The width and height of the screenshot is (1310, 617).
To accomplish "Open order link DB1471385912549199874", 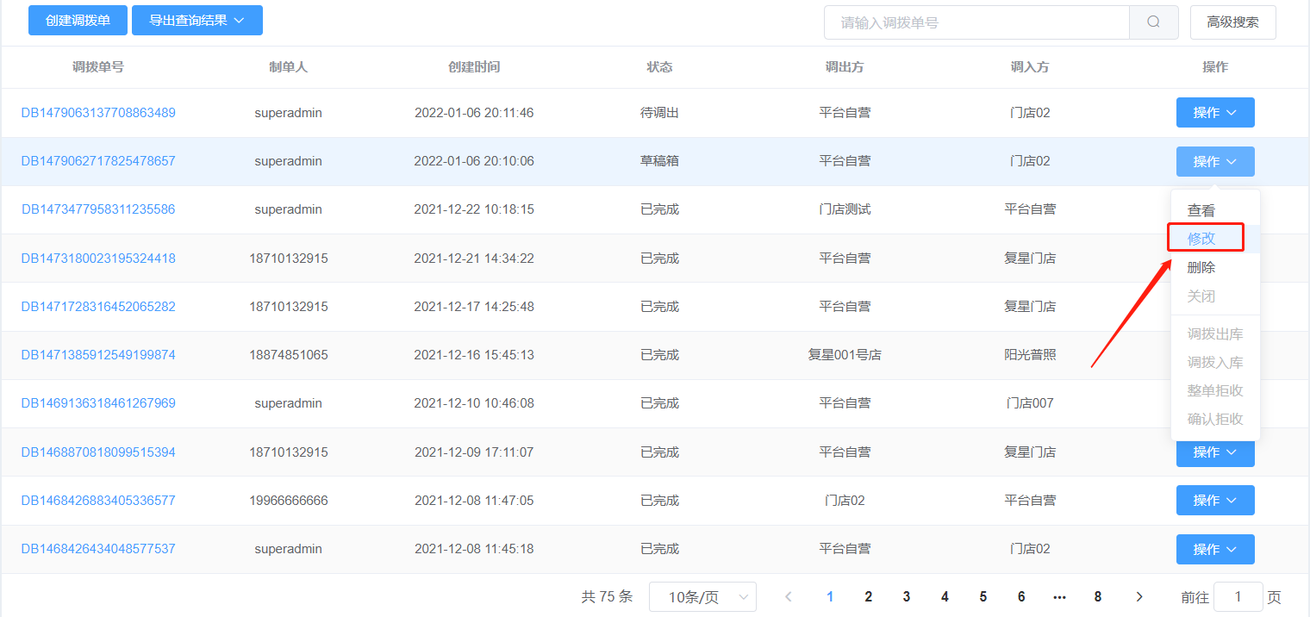I will 98,355.
